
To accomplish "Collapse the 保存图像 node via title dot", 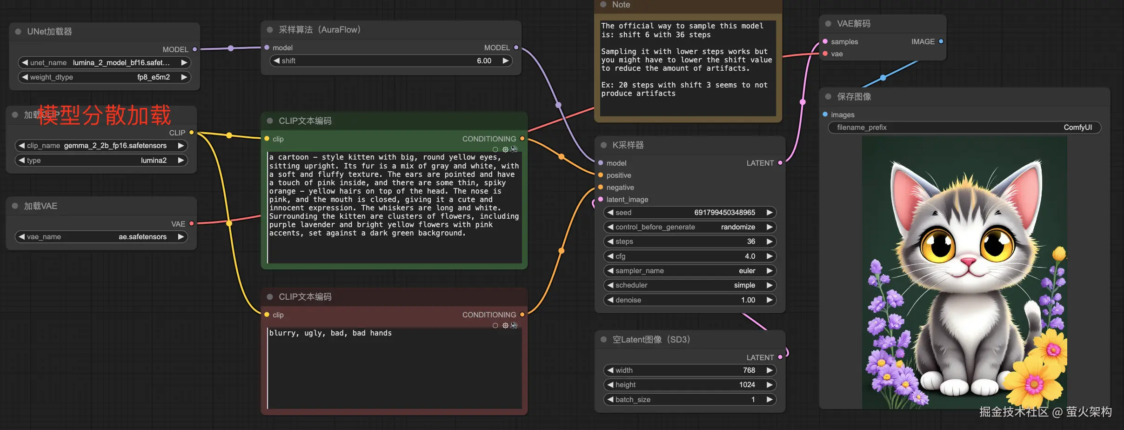I will 828,97.
